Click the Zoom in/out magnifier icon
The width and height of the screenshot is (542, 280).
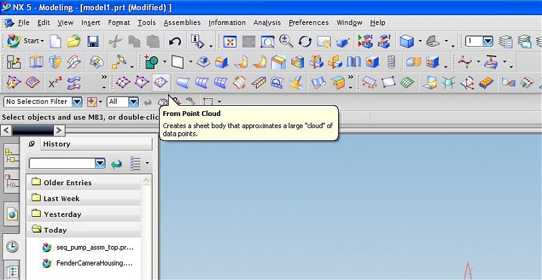pos(286,41)
